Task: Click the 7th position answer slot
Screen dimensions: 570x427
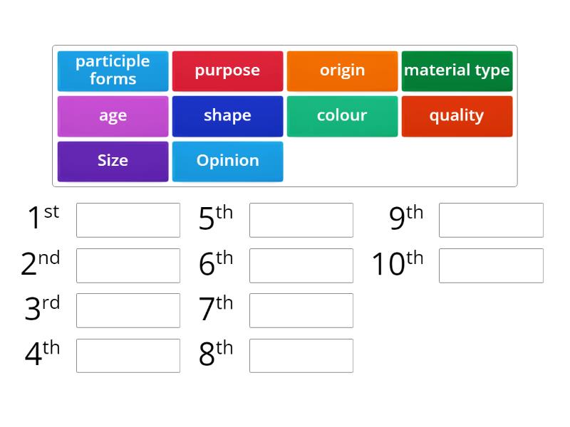Action: pos(301,310)
